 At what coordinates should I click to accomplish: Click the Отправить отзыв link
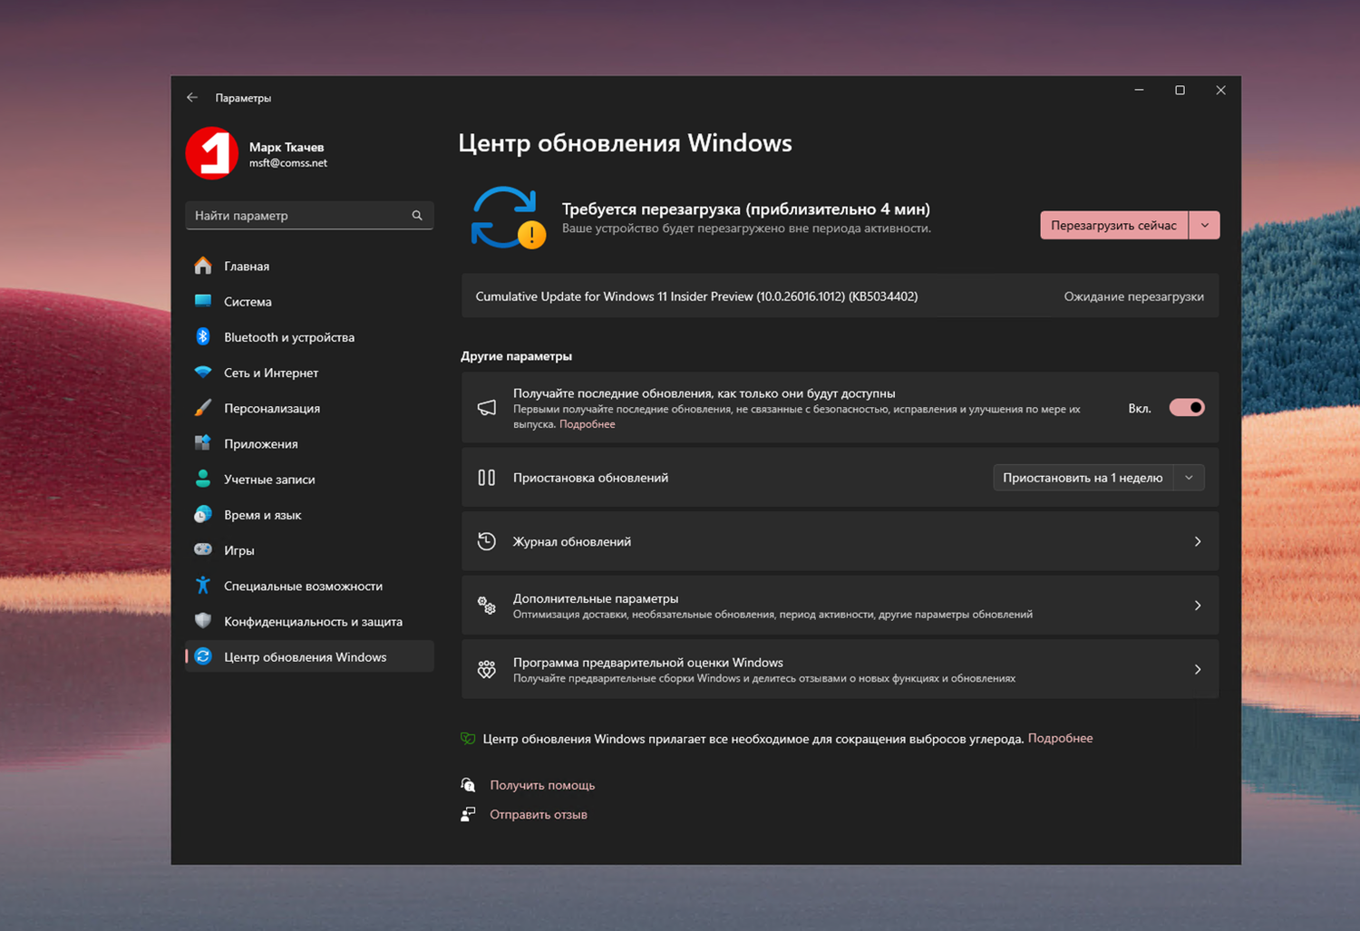(539, 814)
